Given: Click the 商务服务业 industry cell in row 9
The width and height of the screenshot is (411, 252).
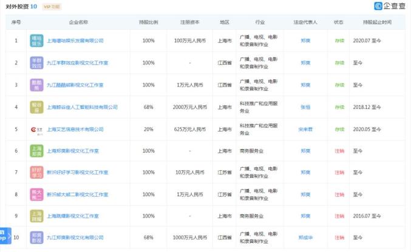Looking at the screenshot, I should pos(251,216).
